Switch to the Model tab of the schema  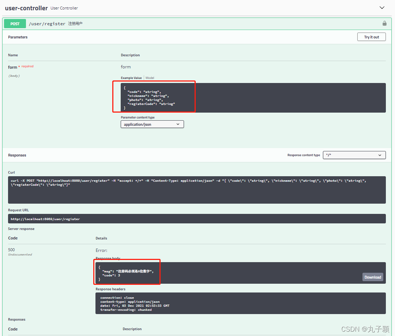click(x=150, y=78)
